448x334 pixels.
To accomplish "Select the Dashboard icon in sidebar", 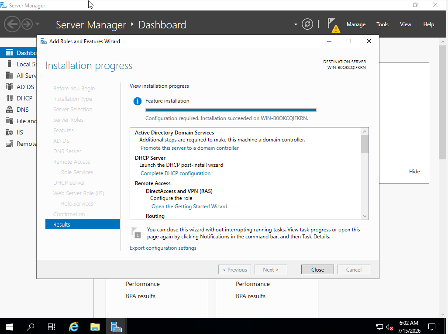I will pyautogui.click(x=10, y=52).
